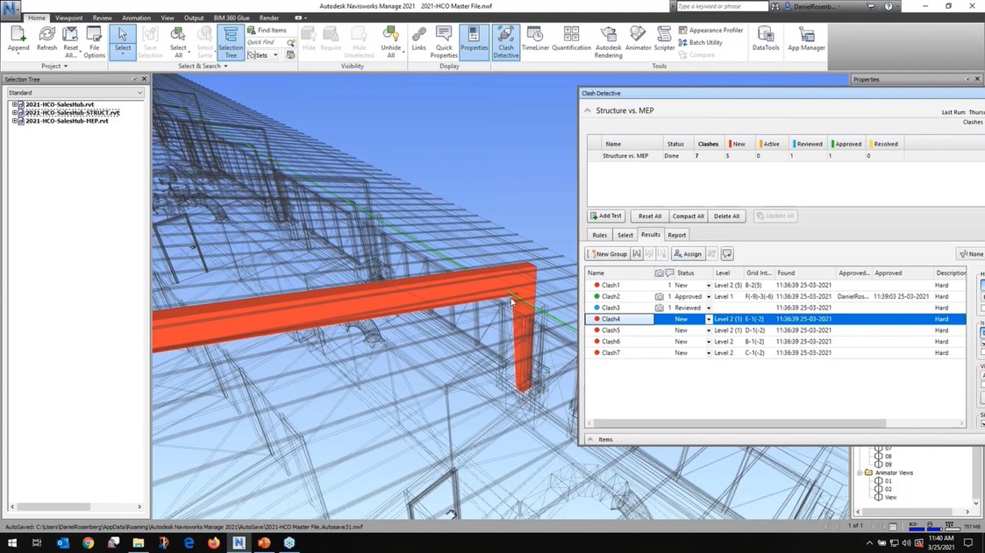Viewport: 985px width, 553px height.
Task: Click the Delete All button
Action: tap(727, 216)
